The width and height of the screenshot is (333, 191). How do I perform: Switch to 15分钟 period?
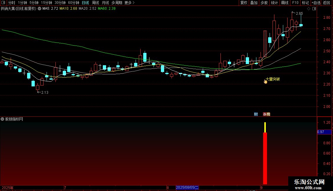[x=47, y=3]
